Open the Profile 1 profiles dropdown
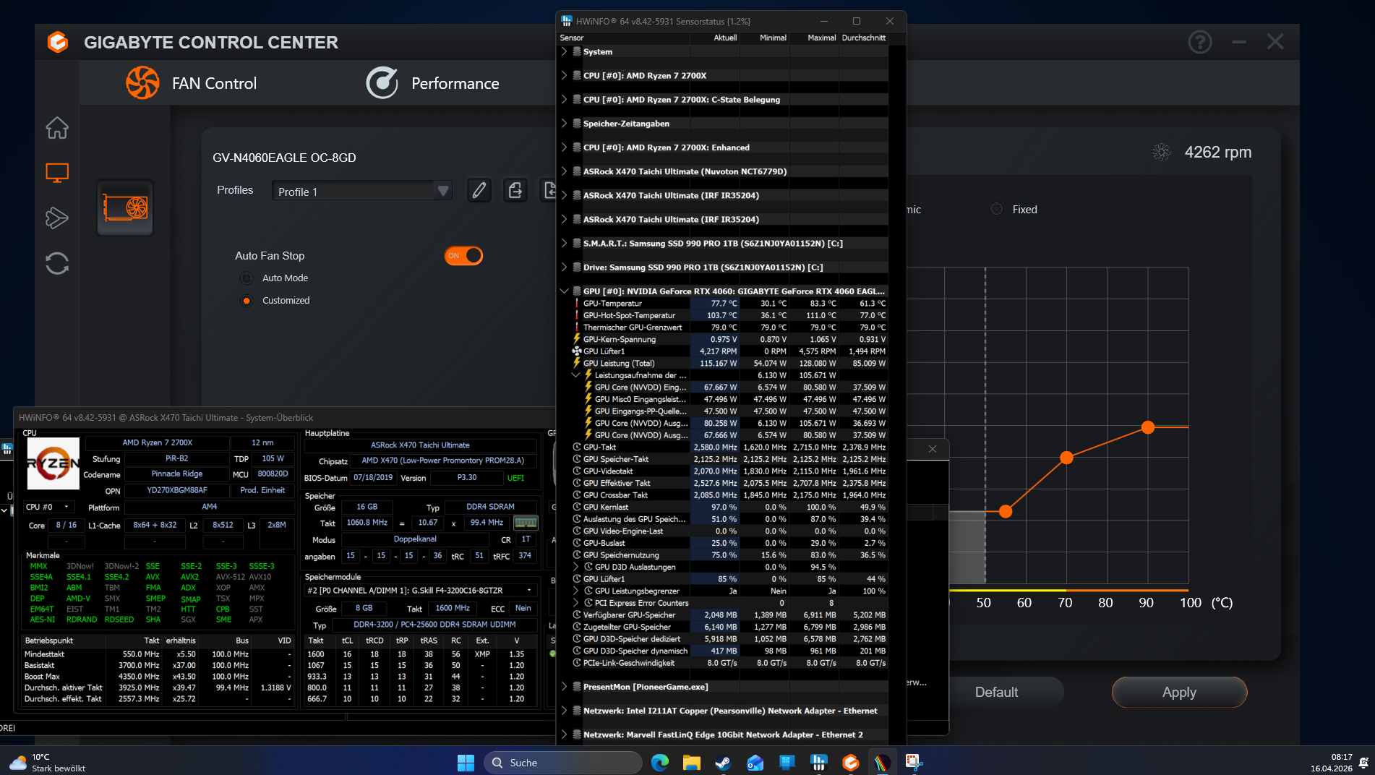The image size is (1375, 775). click(x=361, y=192)
